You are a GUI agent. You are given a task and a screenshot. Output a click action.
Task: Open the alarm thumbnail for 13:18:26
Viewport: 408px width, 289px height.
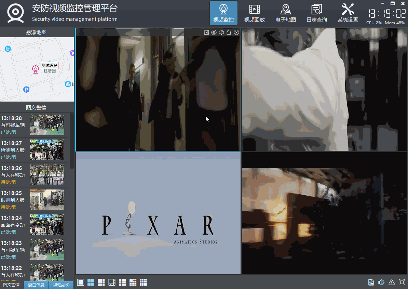pos(47,175)
